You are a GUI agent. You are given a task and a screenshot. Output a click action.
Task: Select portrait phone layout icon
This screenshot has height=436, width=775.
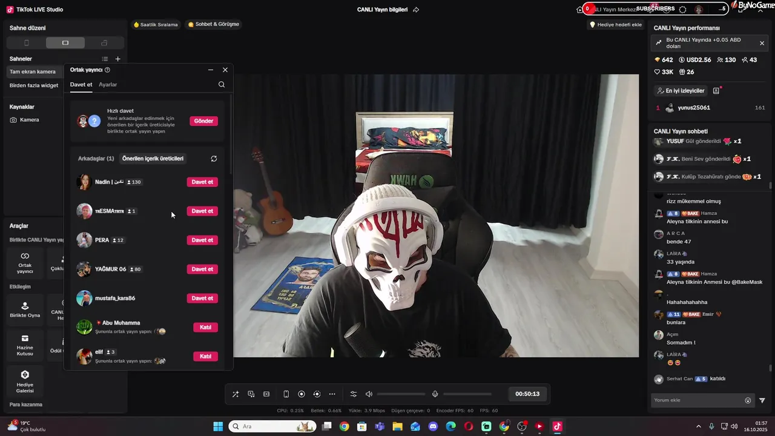click(x=26, y=43)
